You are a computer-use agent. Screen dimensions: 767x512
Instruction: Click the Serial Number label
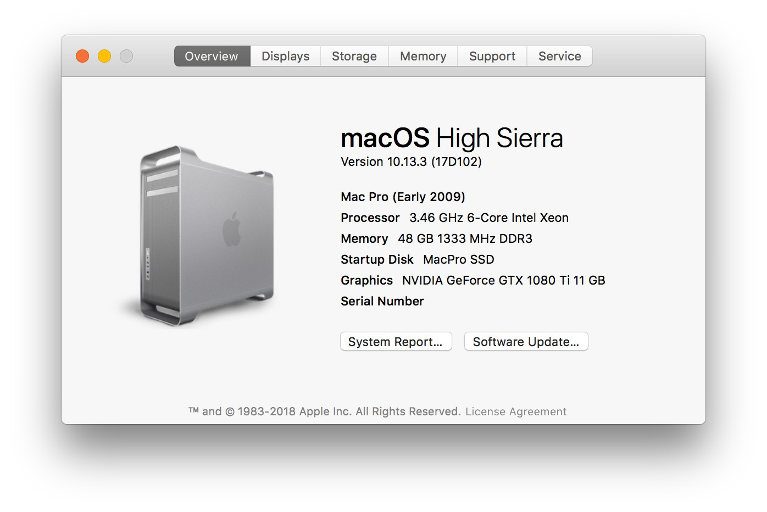(382, 301)
